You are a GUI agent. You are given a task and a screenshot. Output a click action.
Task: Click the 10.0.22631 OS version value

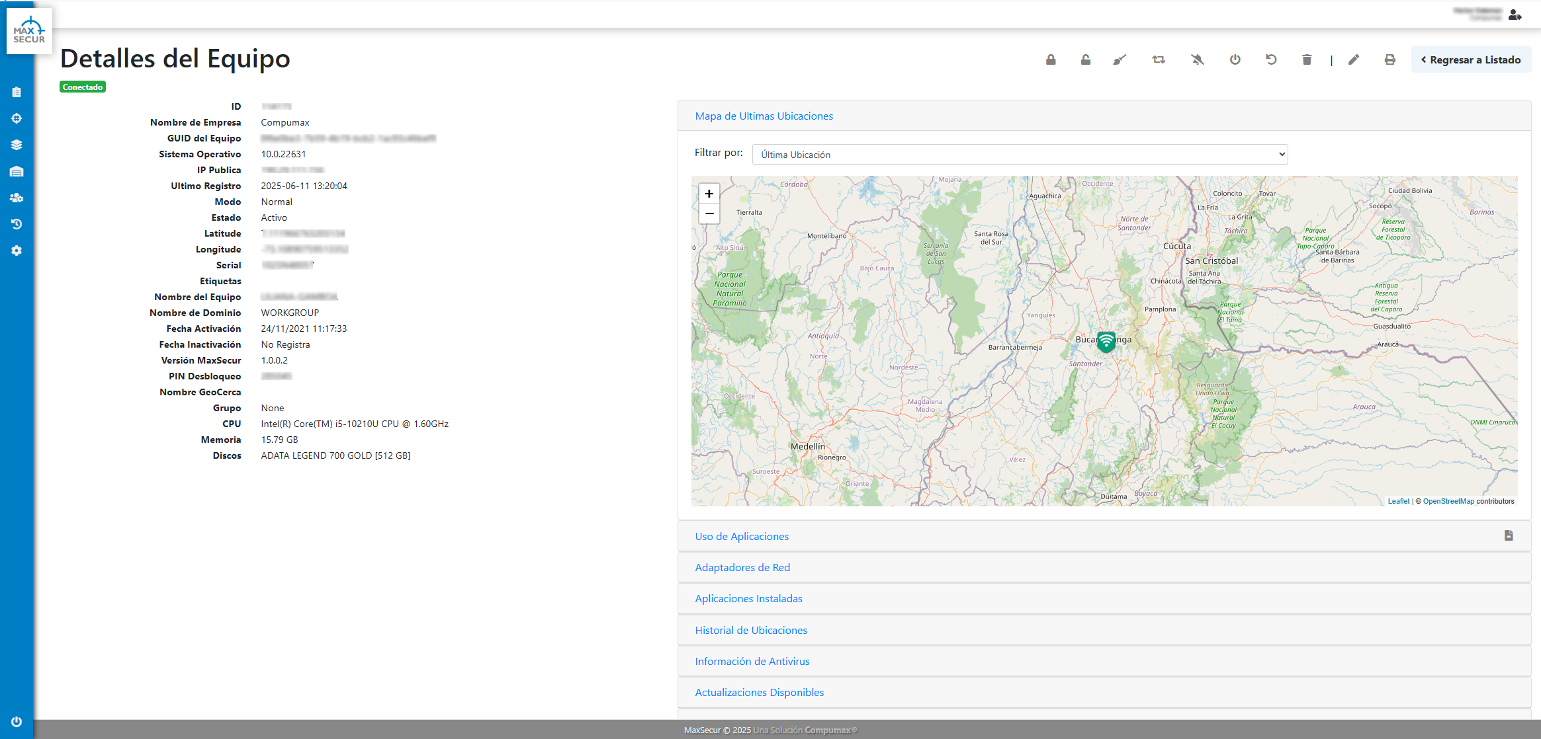[x=283, y=155]
